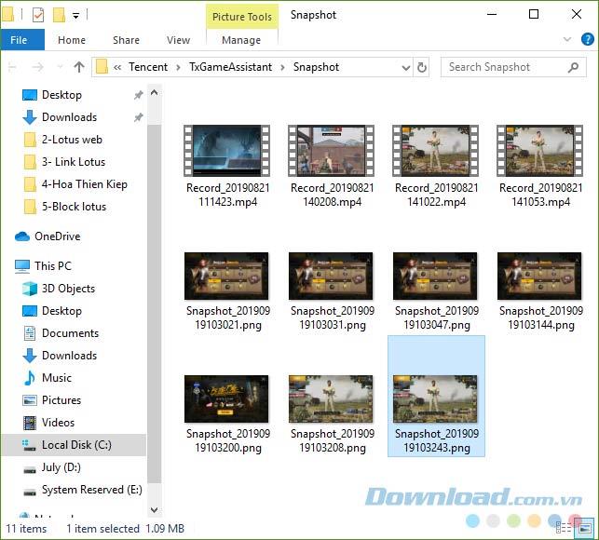Open Customize Quick Access Toolbar dropdown
Image resolution: width=599 pixels, height=540 pixels.
point(75,15)
